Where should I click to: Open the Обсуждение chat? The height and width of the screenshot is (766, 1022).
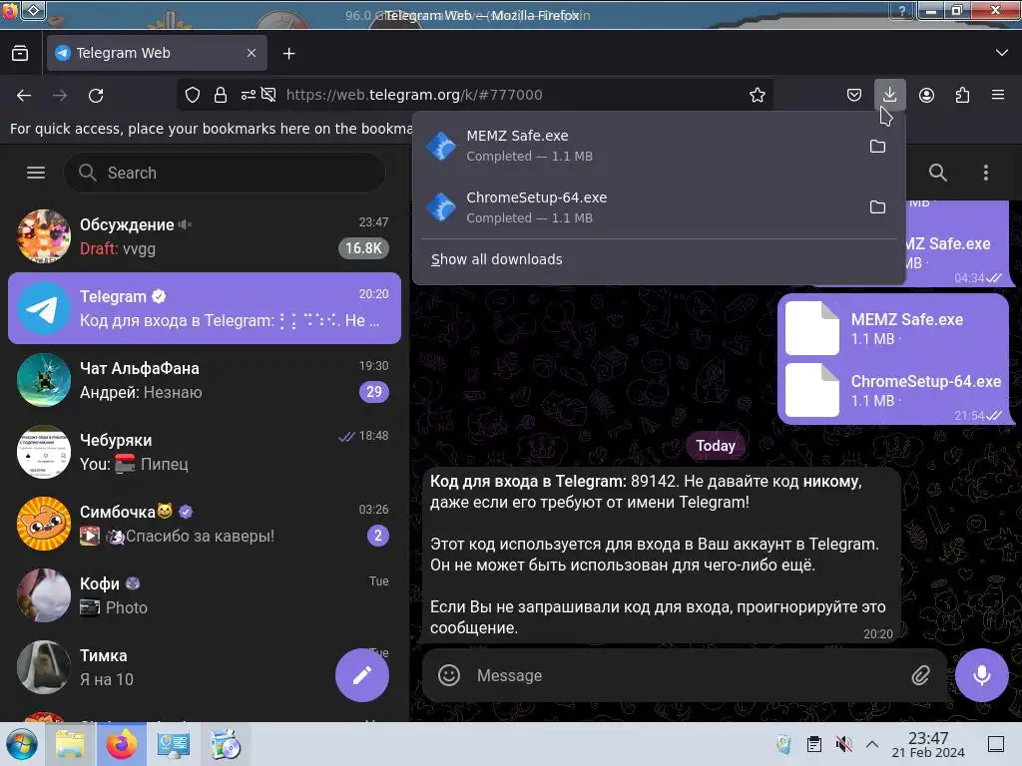pyautogui.click(x=204, y=236)
